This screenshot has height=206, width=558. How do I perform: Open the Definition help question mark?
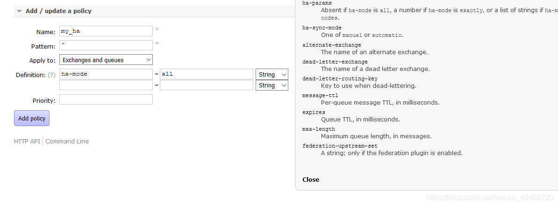point(51,75)
